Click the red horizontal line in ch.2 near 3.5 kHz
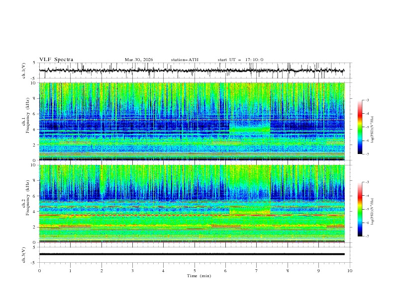Image resolution: width=394 pixels, height=304 pixels. point(192,215)
